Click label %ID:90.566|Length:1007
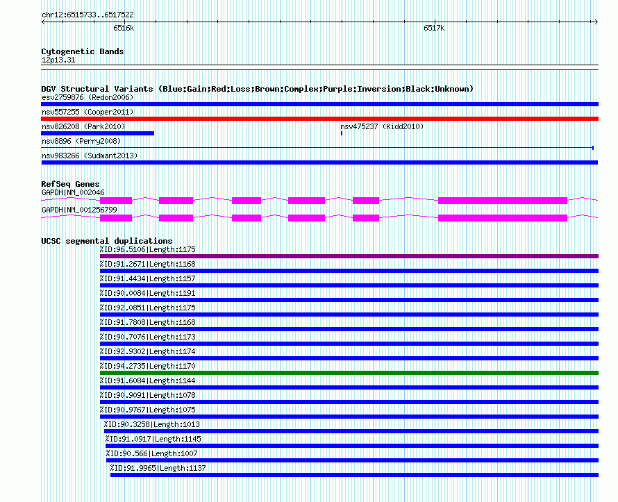Screen dimensions: 618x502 [152, 453]
